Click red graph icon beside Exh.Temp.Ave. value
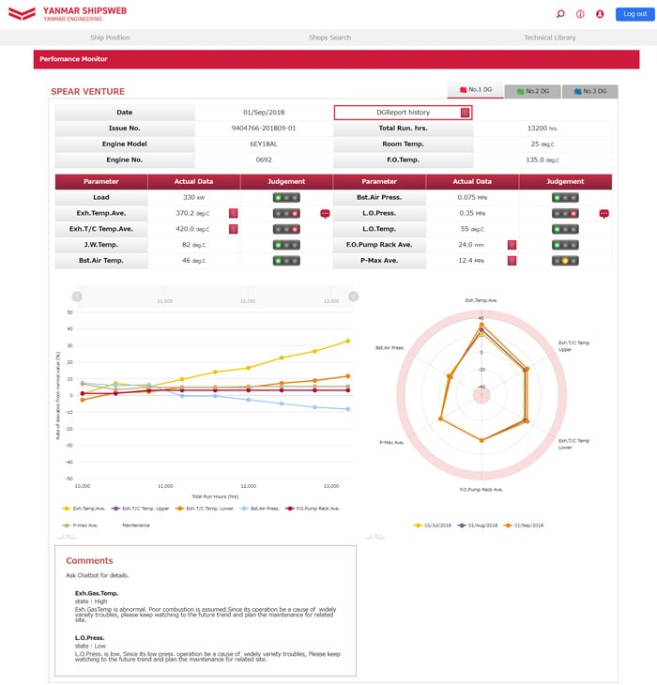This screenshot has height=685, width=657. click(x=233, y=213)
